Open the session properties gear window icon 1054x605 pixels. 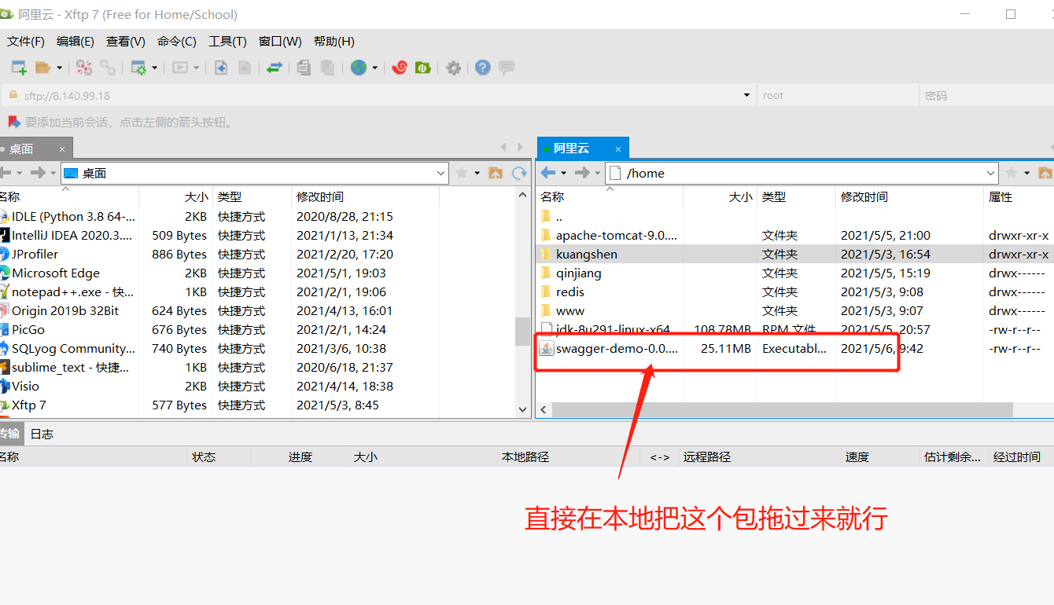pos(138,68)
